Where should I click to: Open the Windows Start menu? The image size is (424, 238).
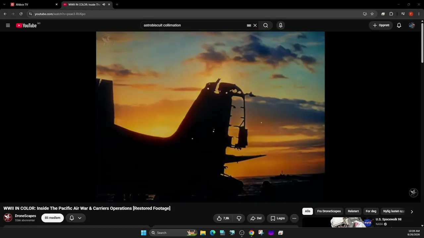(x=143, y=233)
